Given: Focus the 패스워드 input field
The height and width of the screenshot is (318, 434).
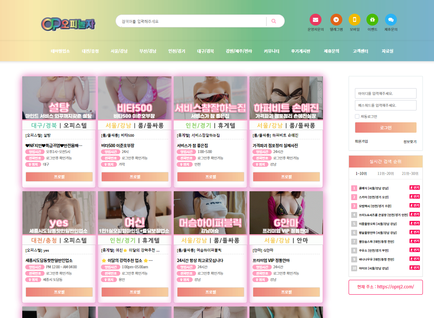Looking at the screenshot, I should coord(385,105).
